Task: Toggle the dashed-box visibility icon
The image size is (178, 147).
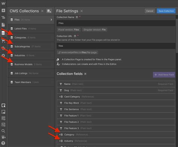Action: click(3, 112)
